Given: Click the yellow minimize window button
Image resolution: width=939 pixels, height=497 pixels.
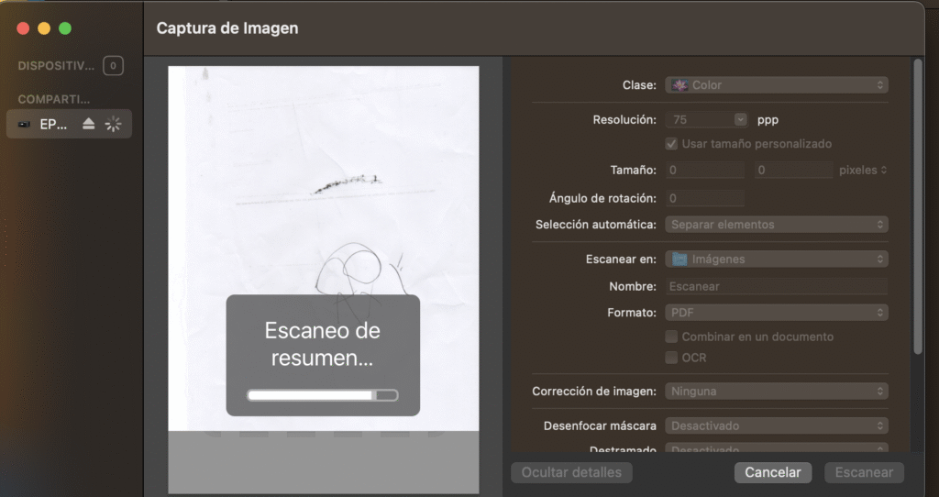Looking at the screenshot, I should tap(44, 28).
